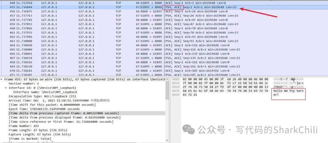Click the WeChat logo in the watermark
The image size is (328, 143).
coord(188,130)
